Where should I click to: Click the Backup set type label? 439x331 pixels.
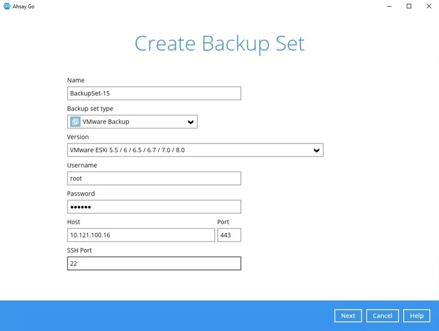90,109
